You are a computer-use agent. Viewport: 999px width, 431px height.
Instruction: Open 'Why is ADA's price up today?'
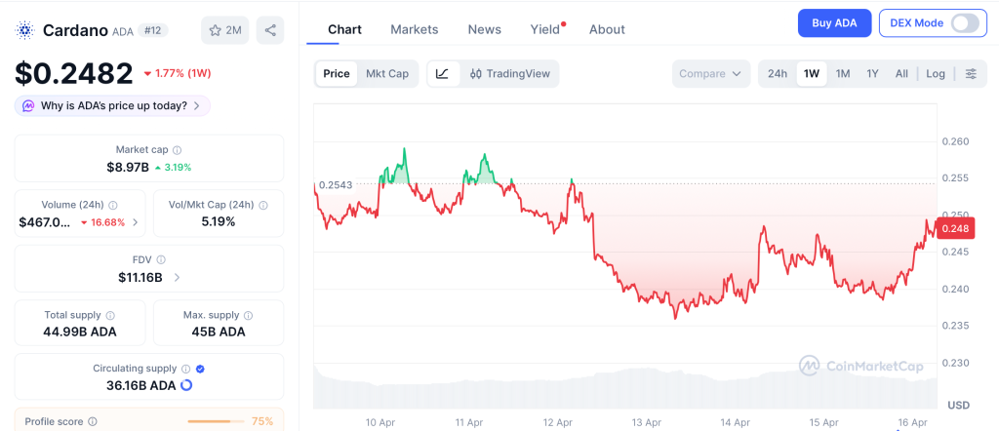112,105
